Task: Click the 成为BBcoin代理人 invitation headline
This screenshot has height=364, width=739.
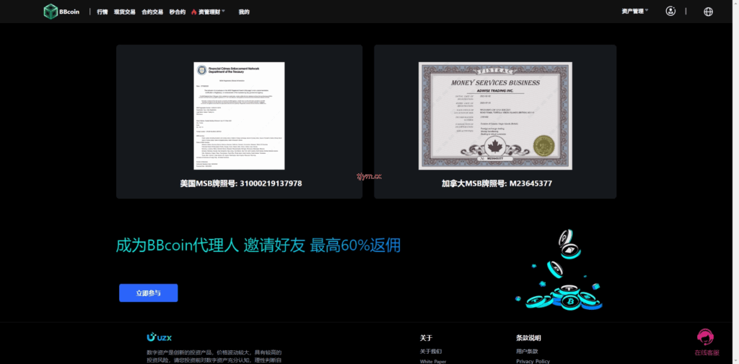Action: point(258,246)
